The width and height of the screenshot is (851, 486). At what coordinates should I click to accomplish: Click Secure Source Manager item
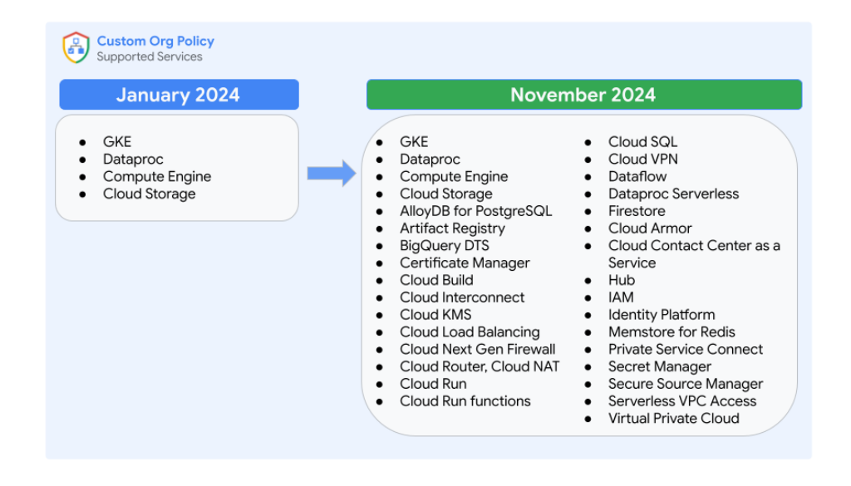click(x=685, y=384)
